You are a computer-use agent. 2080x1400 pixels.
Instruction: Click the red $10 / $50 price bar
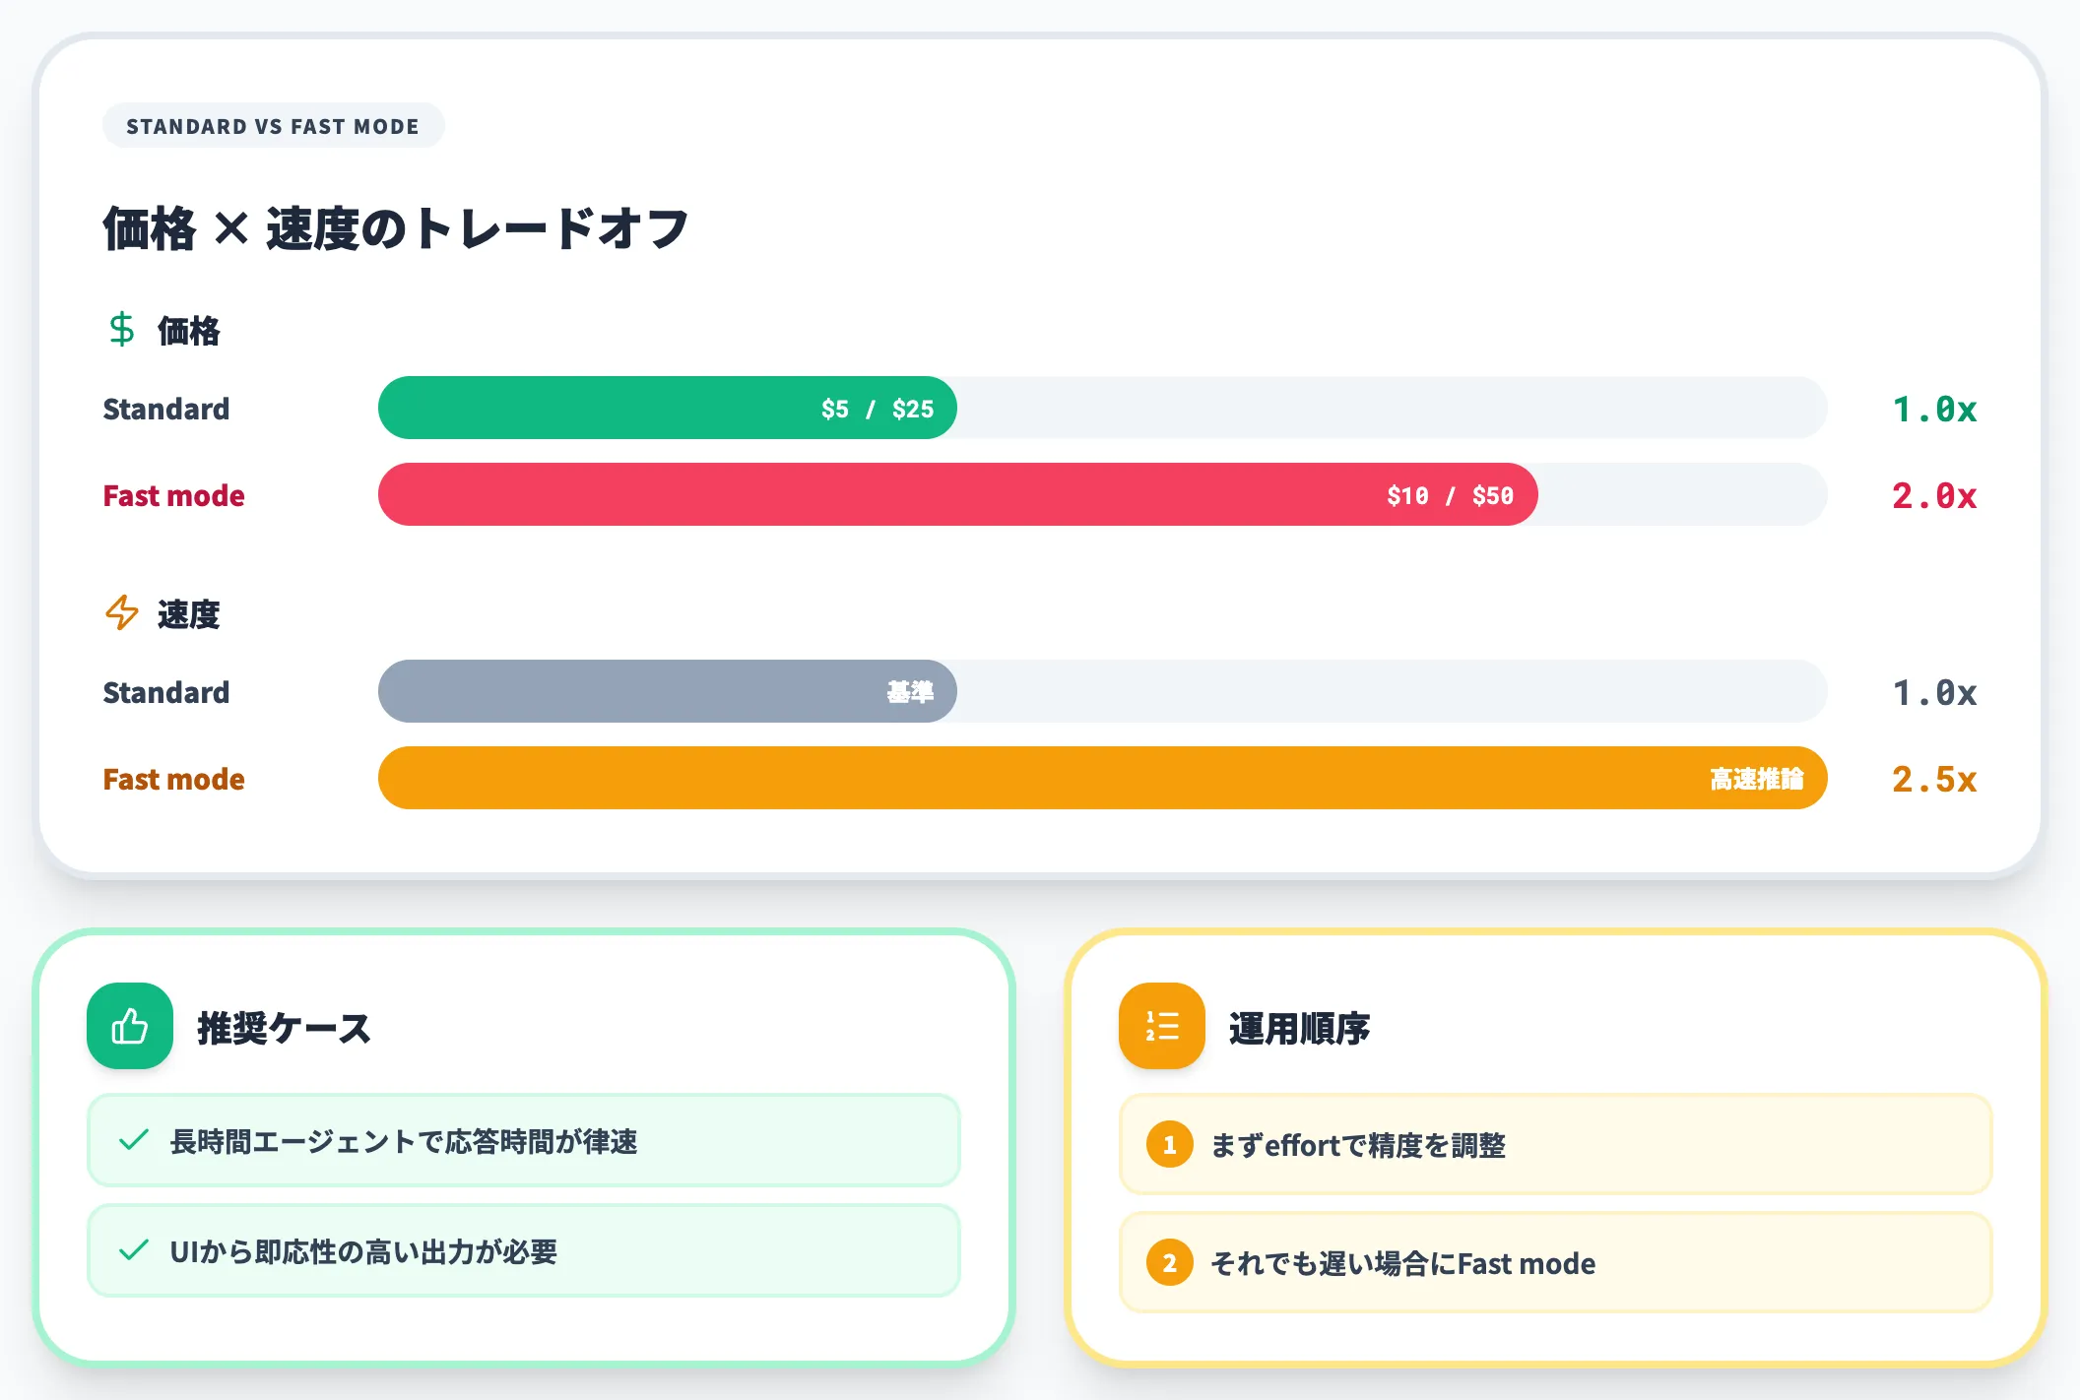click(958, 494)
